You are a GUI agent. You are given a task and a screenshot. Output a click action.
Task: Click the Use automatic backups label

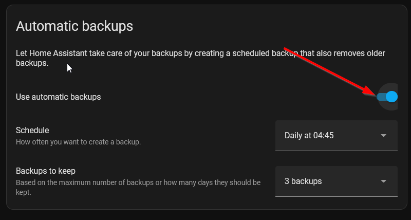point(58,97)
